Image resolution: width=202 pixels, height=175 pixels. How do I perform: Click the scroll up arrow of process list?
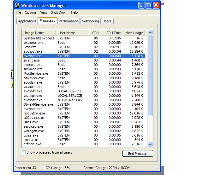150,32
